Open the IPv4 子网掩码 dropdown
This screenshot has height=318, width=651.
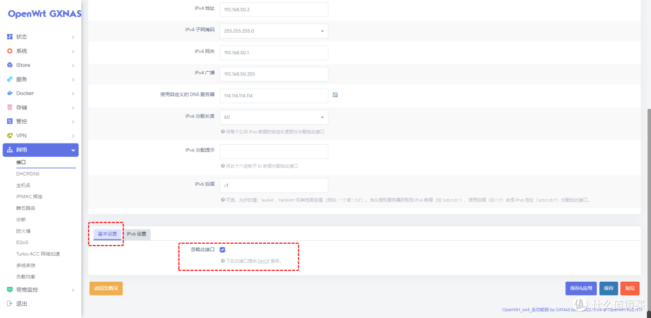(274, 31)
